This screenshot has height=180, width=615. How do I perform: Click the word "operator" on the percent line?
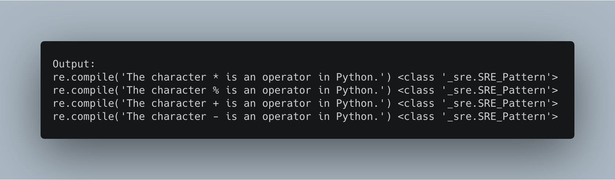[x=286, y=90]
